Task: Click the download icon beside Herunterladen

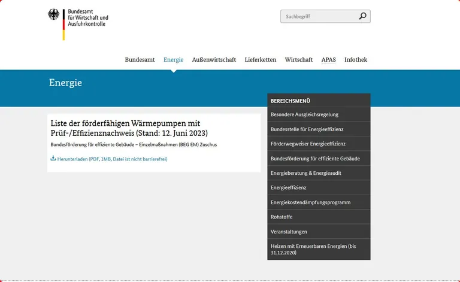Action: 53,159
